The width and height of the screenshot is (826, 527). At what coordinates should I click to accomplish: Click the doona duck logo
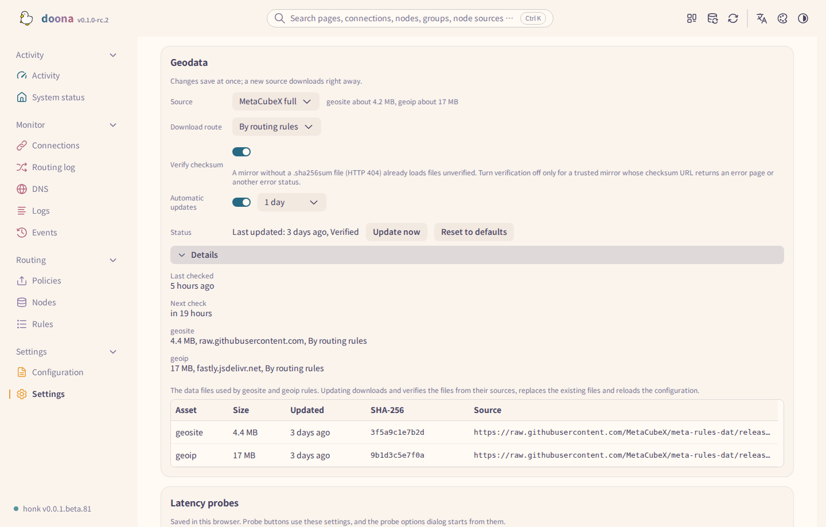point(26,18)
